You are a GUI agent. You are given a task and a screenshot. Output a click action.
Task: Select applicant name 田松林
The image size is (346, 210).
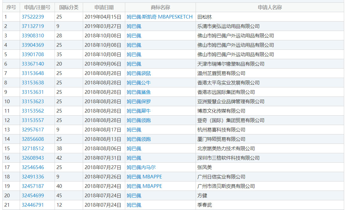coord(205,17)
